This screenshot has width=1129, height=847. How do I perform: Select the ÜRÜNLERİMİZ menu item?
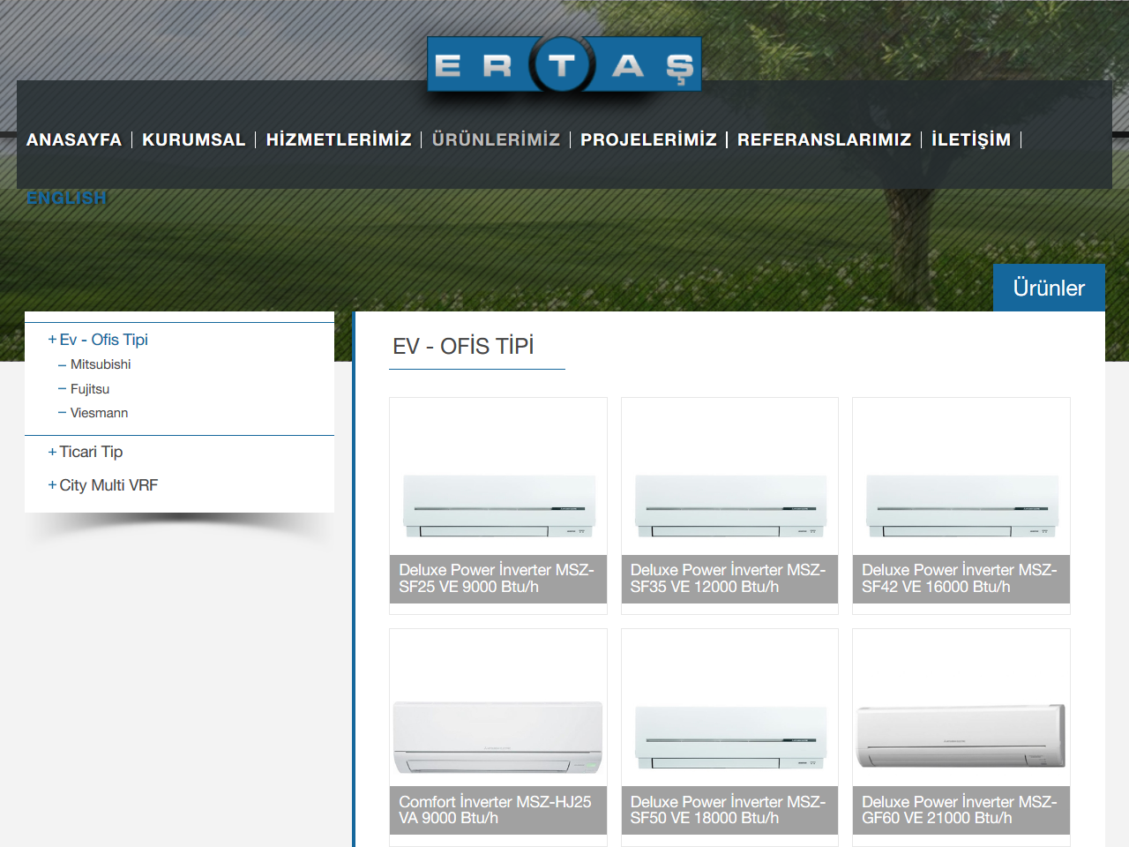click(x=496, y=139)
